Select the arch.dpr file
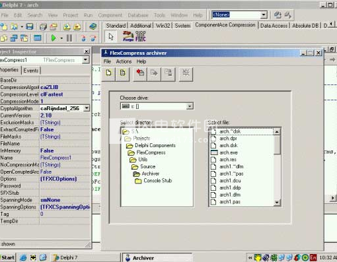The image size is (337, 262). pyautogui.click(x=228, y=139)
